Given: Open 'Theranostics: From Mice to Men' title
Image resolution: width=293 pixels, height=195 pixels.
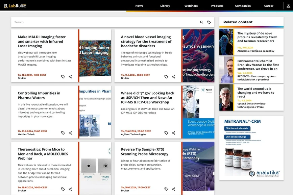Looking at the screenshot, I should [x=43, y=154].
